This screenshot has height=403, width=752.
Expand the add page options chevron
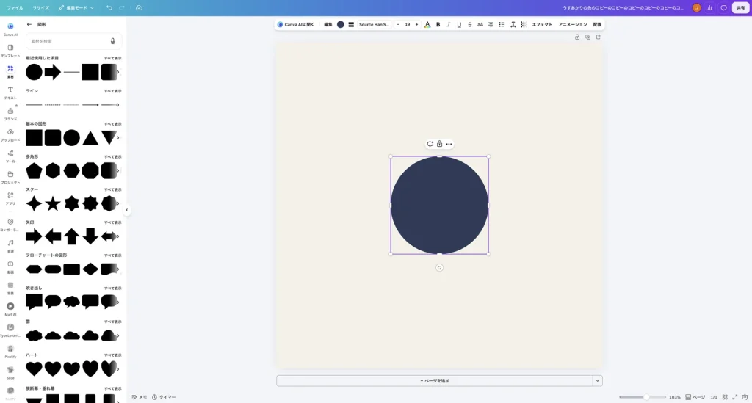[598, 380]
